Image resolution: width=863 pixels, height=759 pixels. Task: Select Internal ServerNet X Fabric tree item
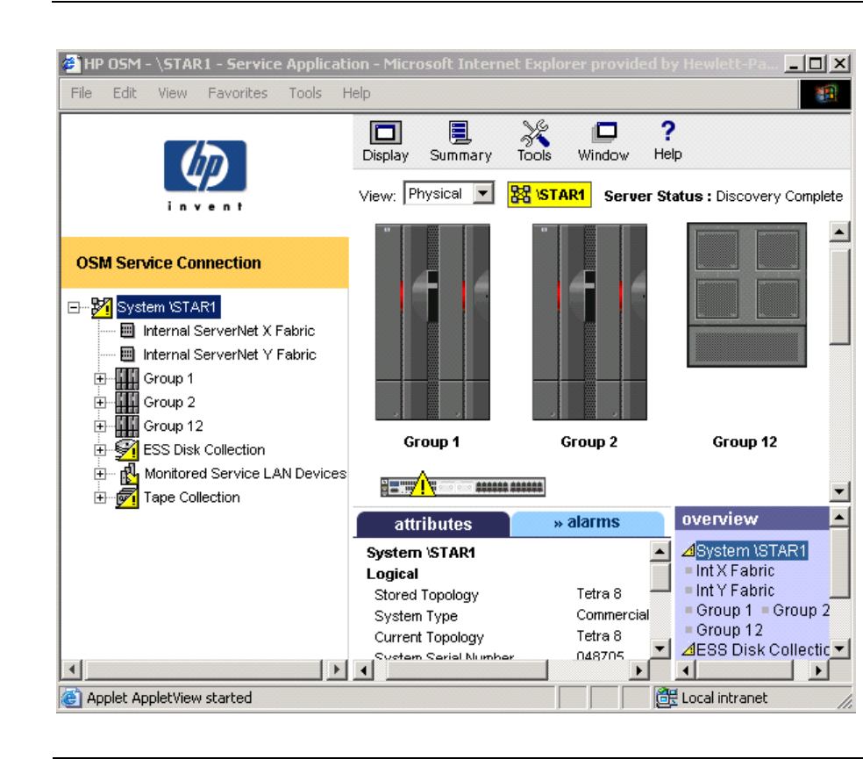click(228, 331)
